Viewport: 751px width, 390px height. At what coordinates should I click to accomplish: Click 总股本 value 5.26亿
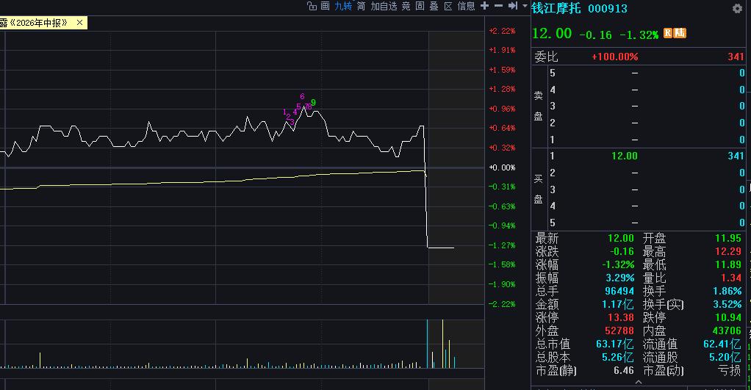617,357
